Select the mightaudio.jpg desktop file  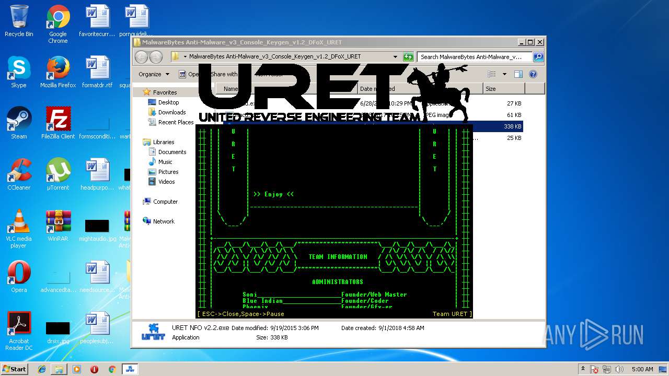[97, 230]
